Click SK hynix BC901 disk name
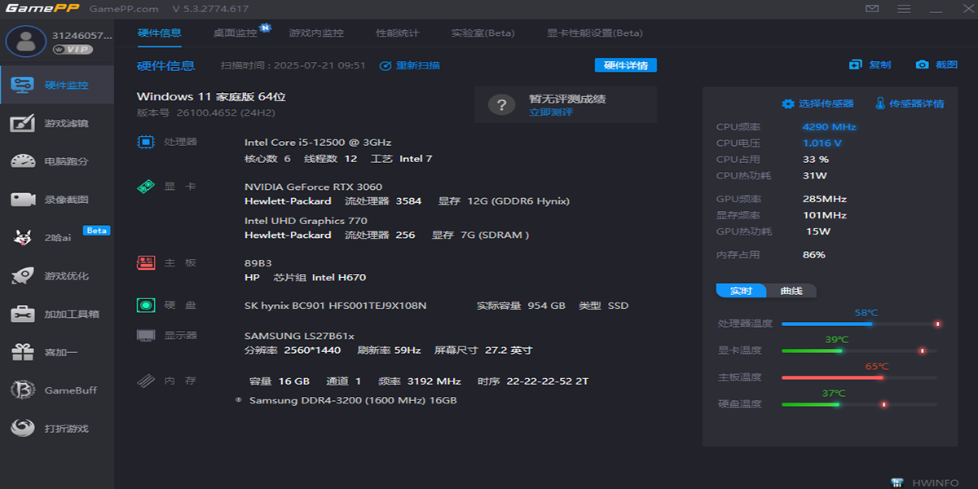This screenshot has width=978, height=489. tap(335, 306)
